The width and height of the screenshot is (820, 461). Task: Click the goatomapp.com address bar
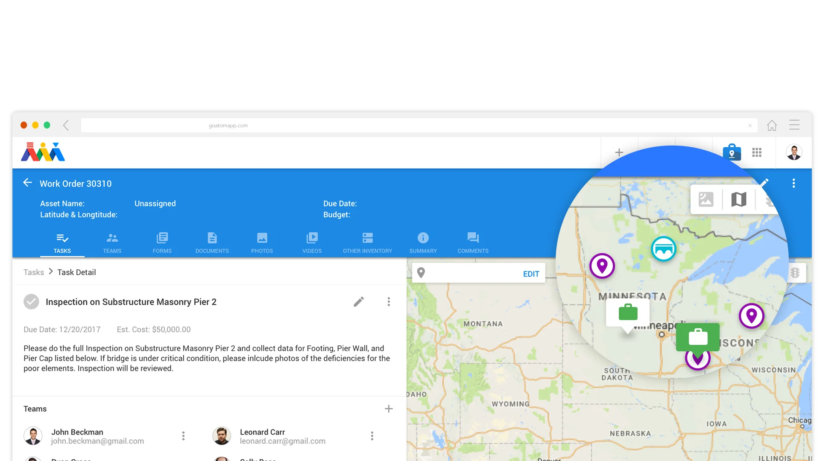(x=419, y=125)
